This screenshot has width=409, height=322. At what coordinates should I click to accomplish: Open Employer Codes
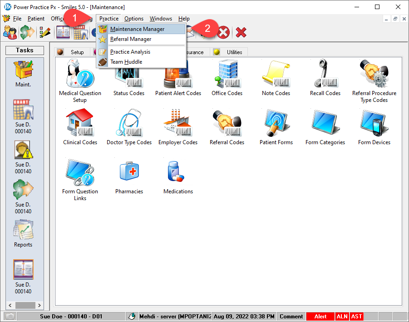point(178,127)
